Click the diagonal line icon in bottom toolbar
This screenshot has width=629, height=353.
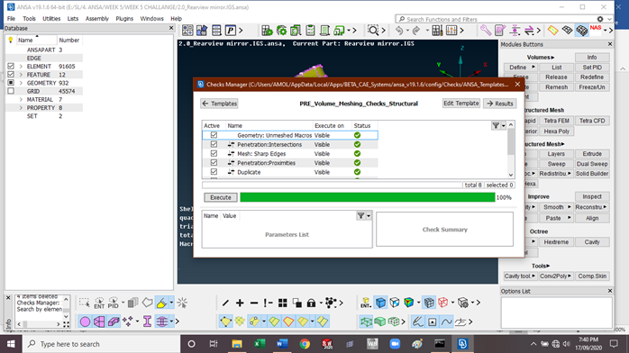(225, 303)
